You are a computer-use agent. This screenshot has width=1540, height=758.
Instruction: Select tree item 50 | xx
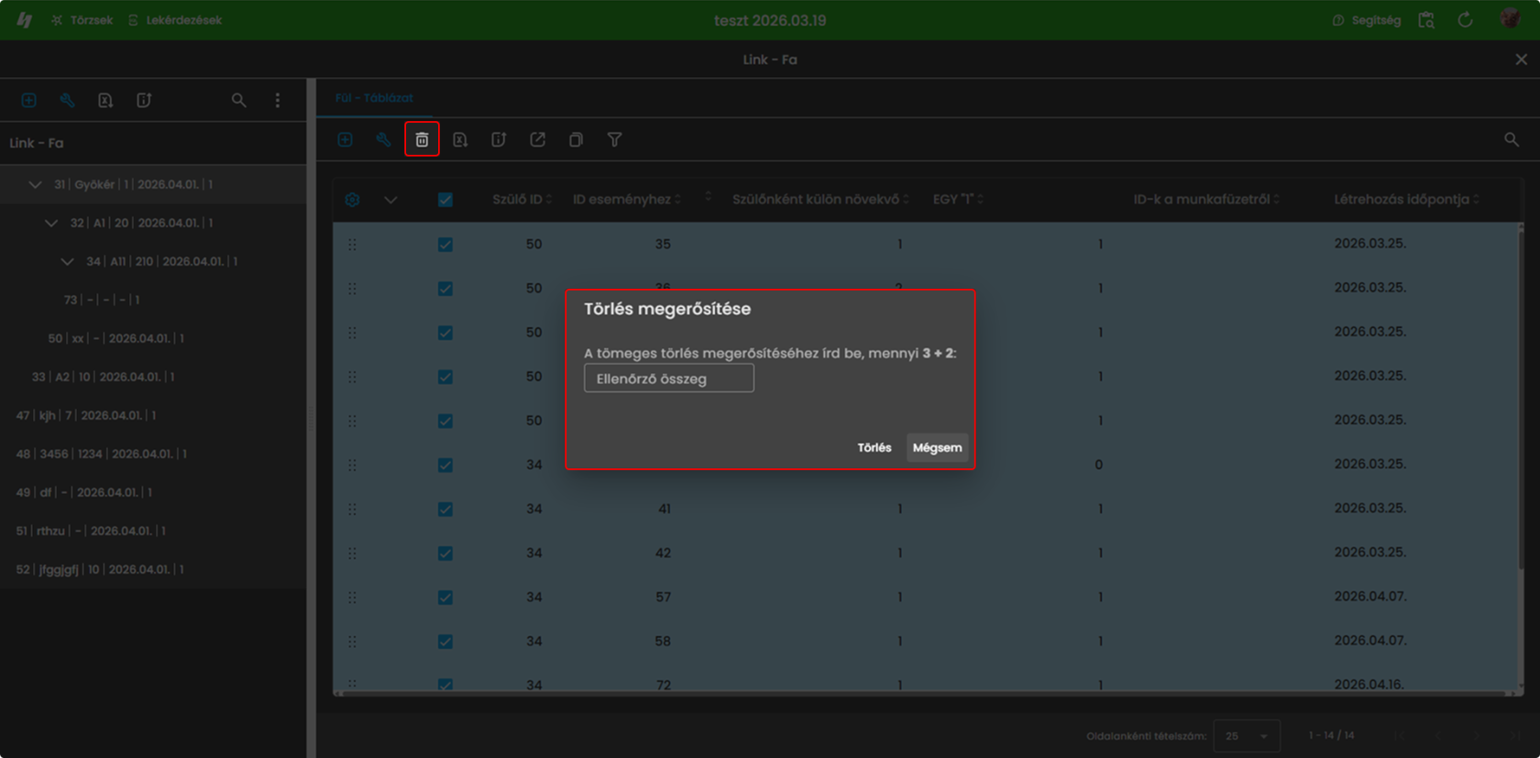[116, 338]
